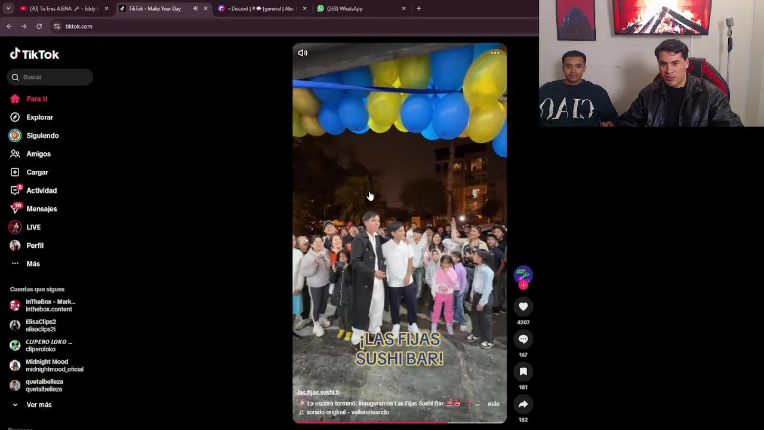Go forward in browser

click(24, 26)
